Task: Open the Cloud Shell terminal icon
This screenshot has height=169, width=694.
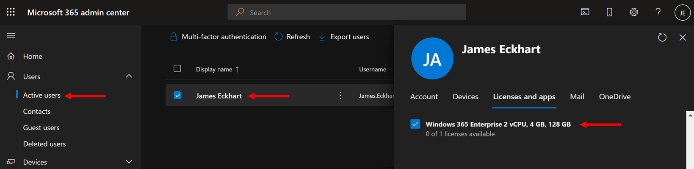Action: point(585,12)
